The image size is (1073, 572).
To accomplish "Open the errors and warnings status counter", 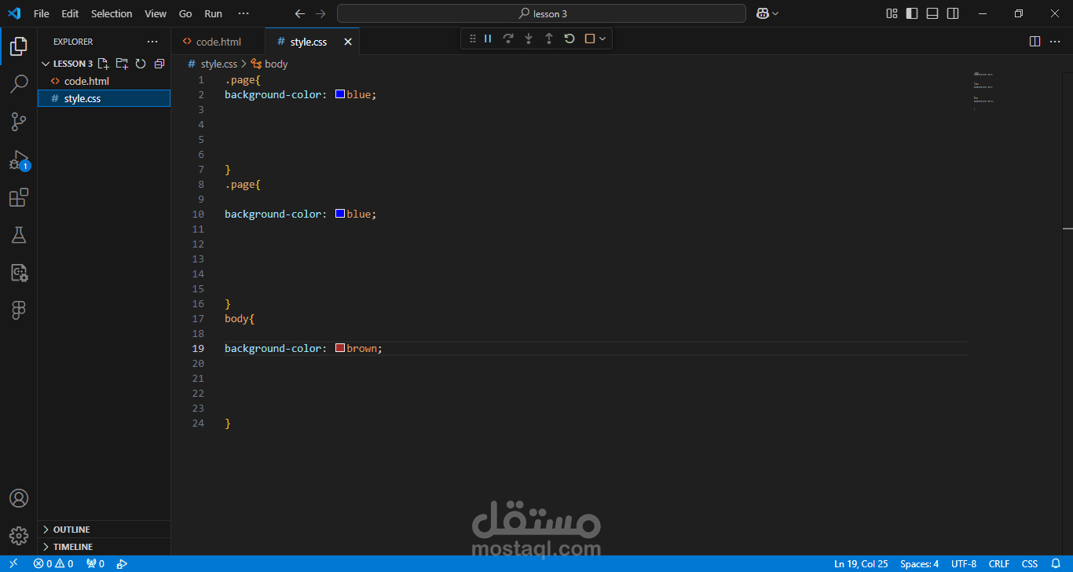I will (x=53, y=564).
